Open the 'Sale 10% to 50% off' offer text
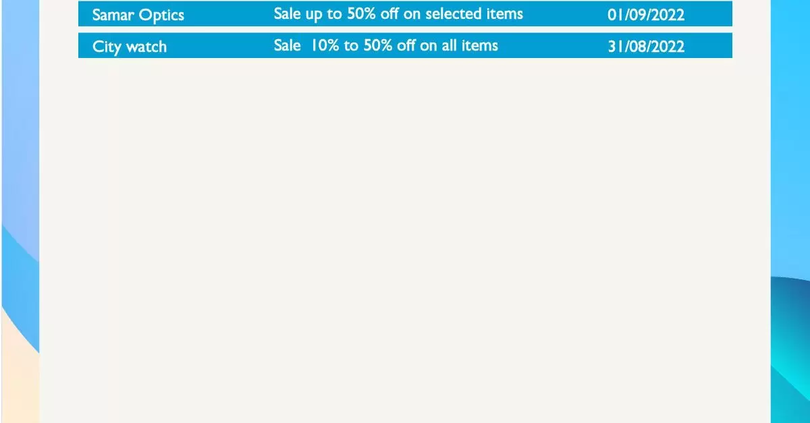The image size is (810, 423). pyautogui.click(x=385, y=45)
